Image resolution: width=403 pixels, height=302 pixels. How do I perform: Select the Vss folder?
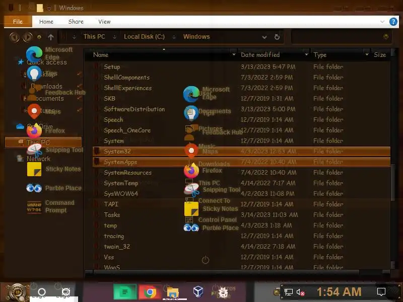point(109,257)
